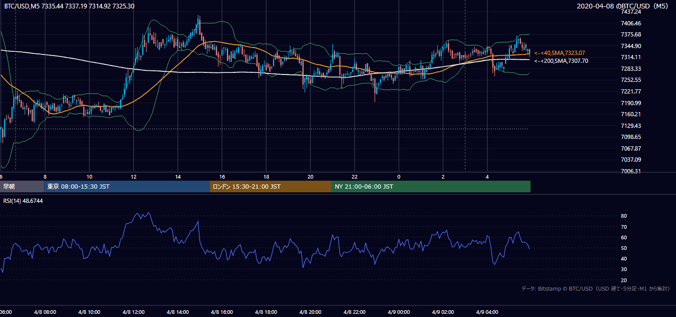
Task: Click the RSI 50 level label
Action: click(624, 248)
